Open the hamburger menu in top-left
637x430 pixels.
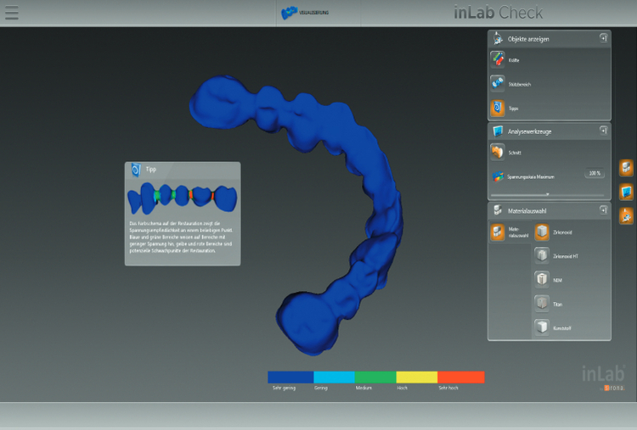pyautogui.click(x=12, y=14)
